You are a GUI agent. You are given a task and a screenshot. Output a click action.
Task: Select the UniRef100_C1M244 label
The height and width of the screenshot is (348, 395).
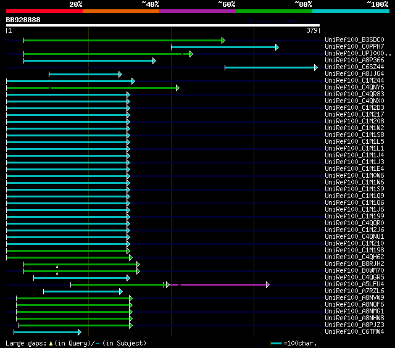point(354,81)
